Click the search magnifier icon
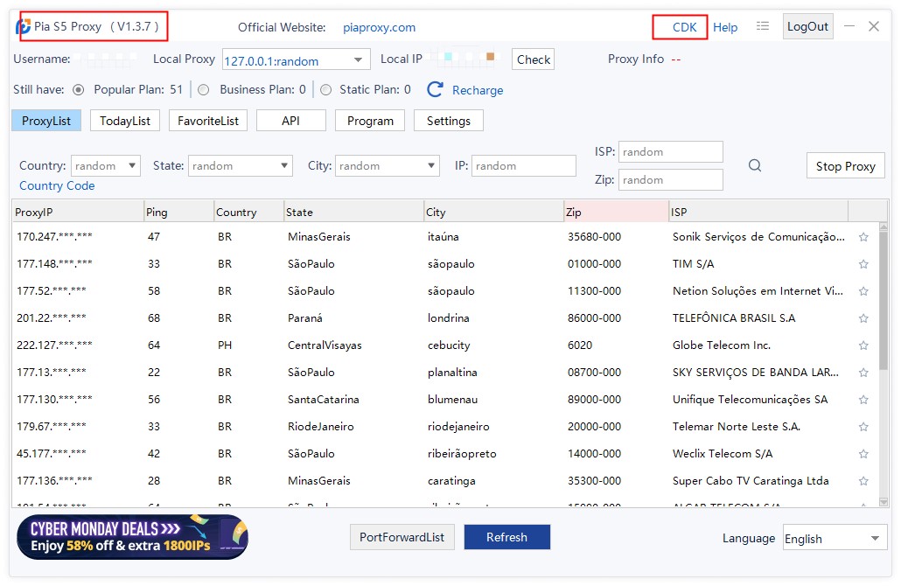 coord(755,165)
